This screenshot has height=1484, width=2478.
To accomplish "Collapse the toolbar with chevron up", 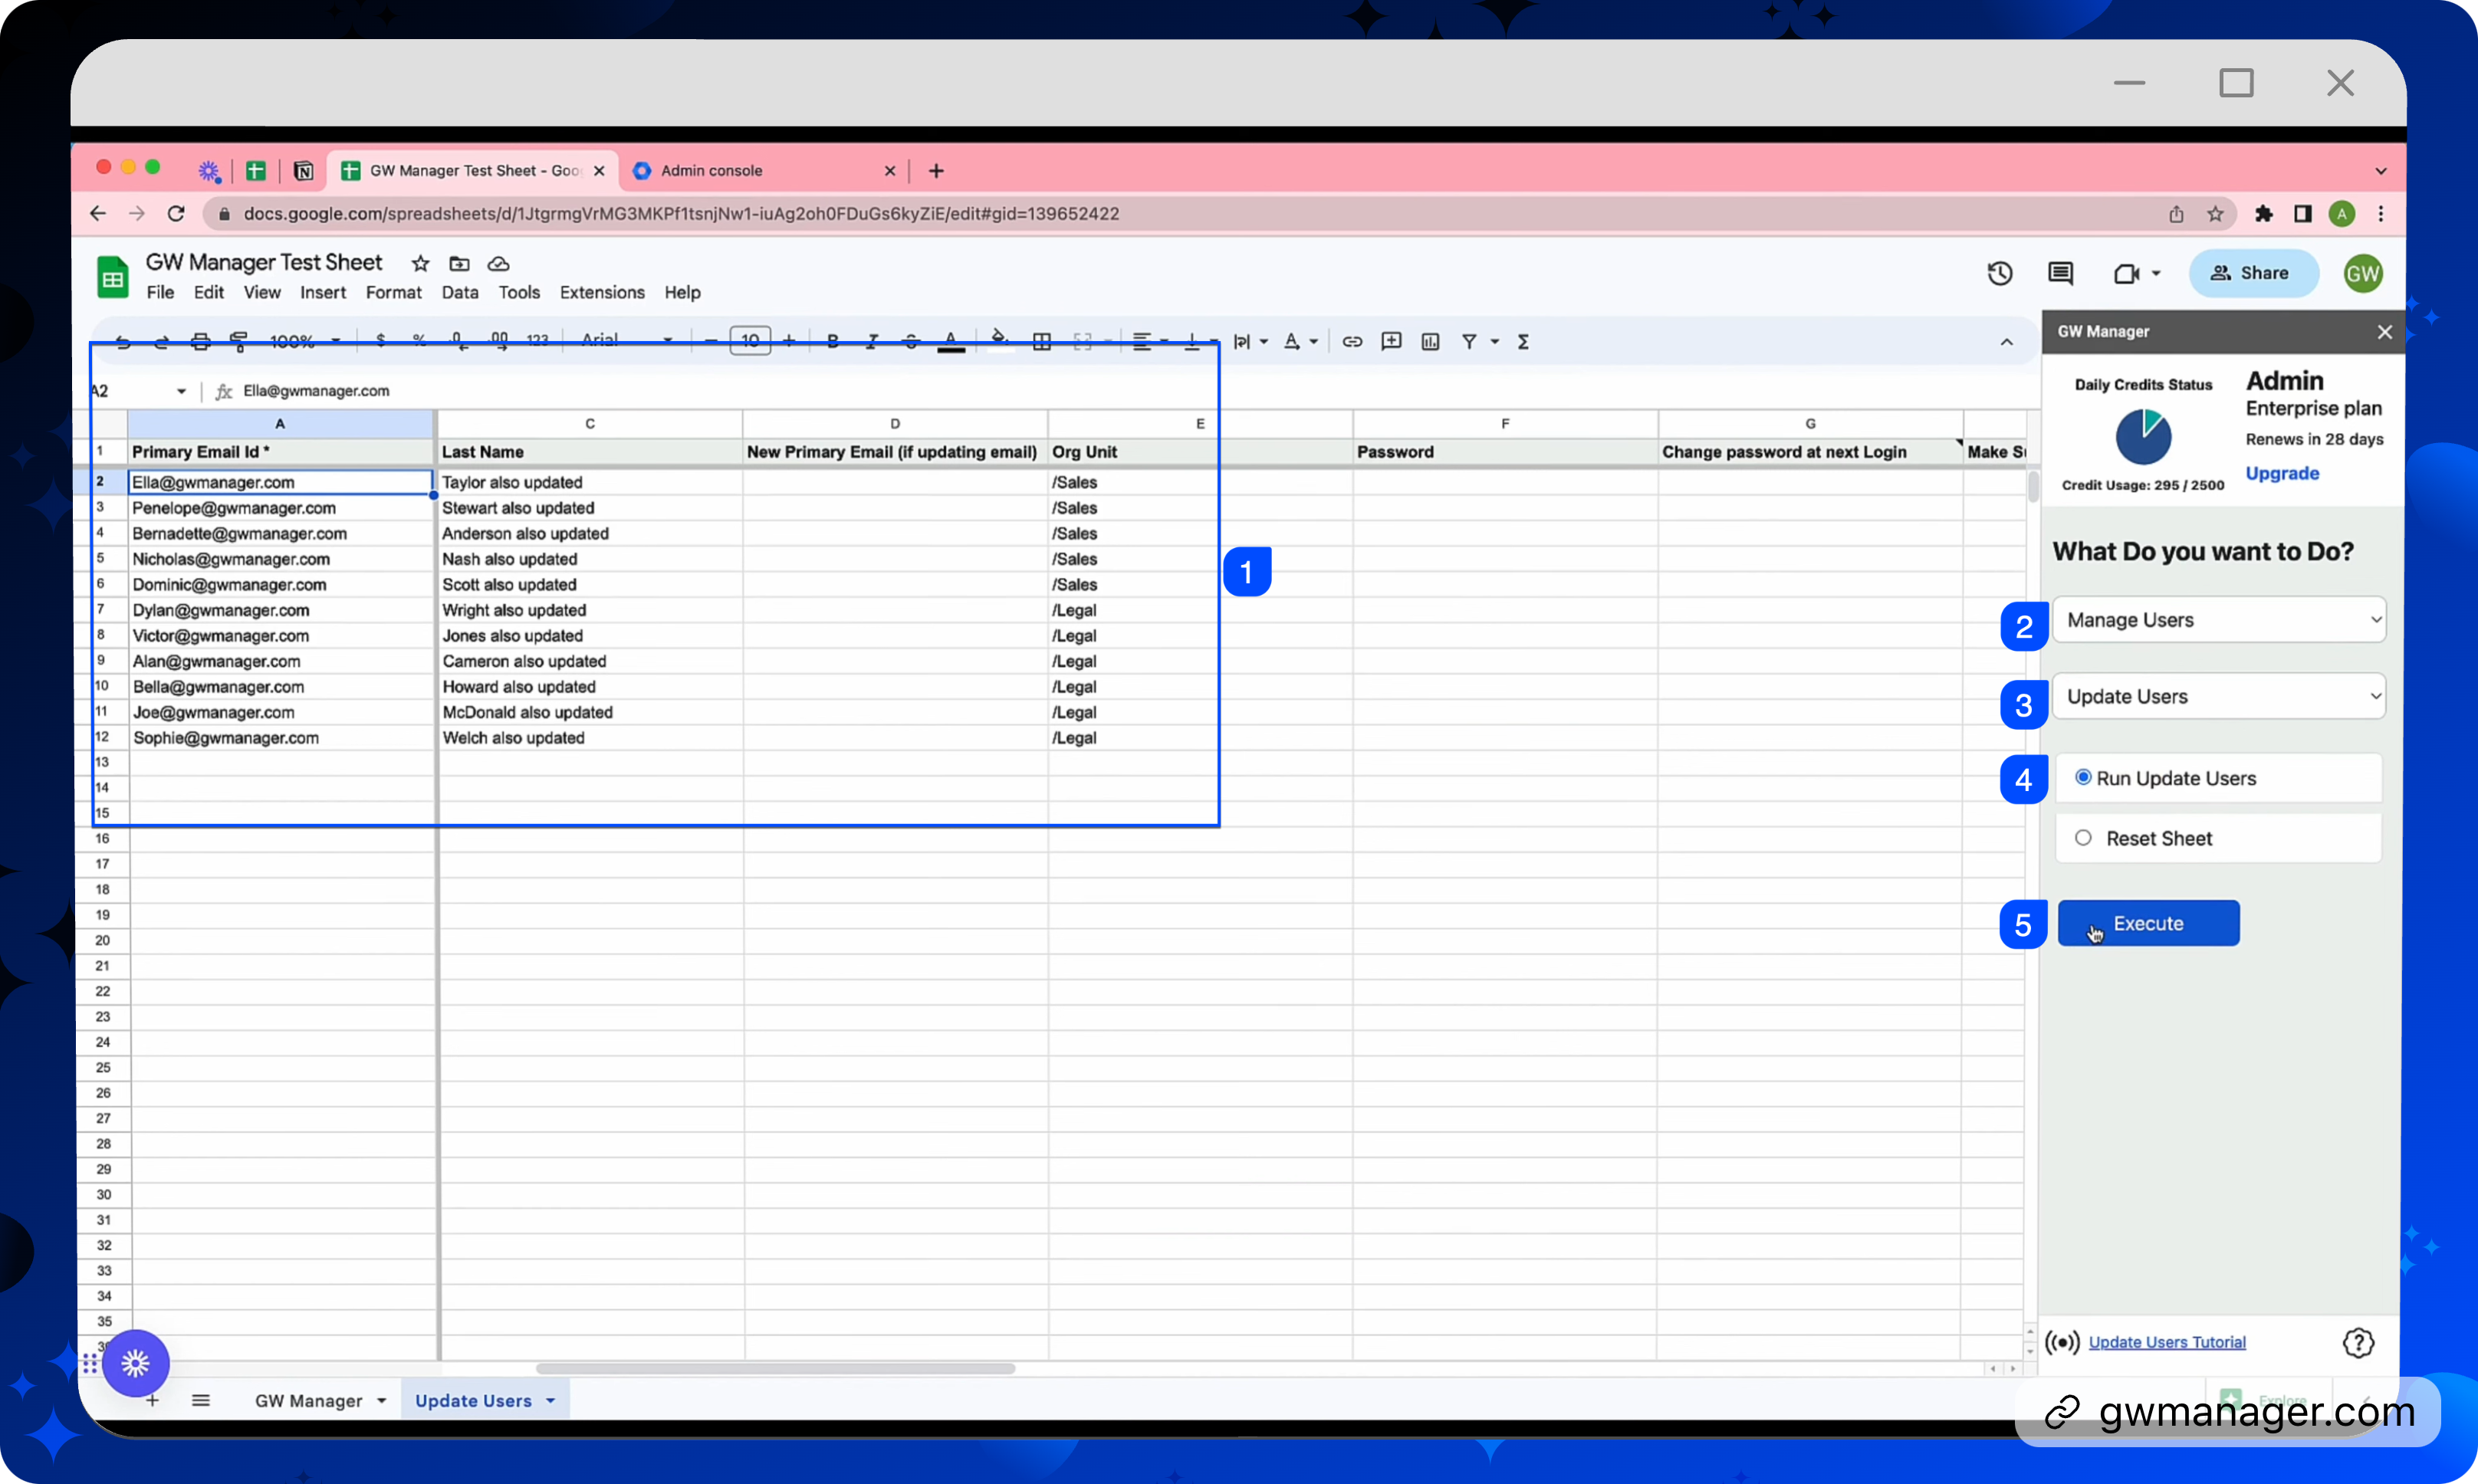I will pos(2006,342).
